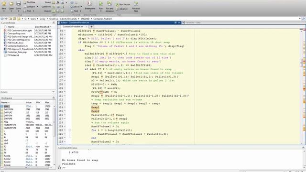Click the Go To button
The image size is (306, 172).
[76, 7]
